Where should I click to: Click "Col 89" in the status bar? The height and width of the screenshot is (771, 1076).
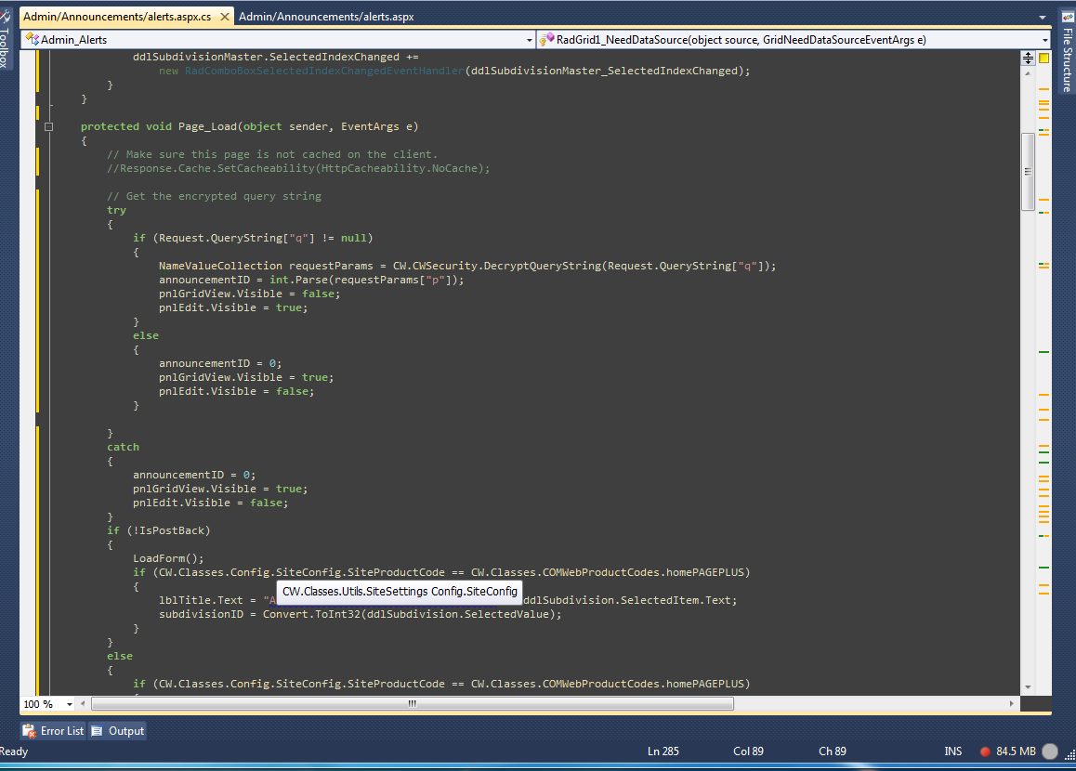click(748, 751)
